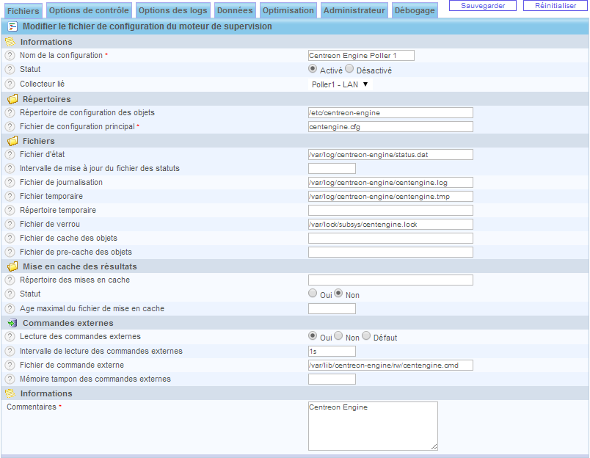Screen dimensions: 590x458
Task: Focus the Fichier d'état path field
Action: click(390, 155)
